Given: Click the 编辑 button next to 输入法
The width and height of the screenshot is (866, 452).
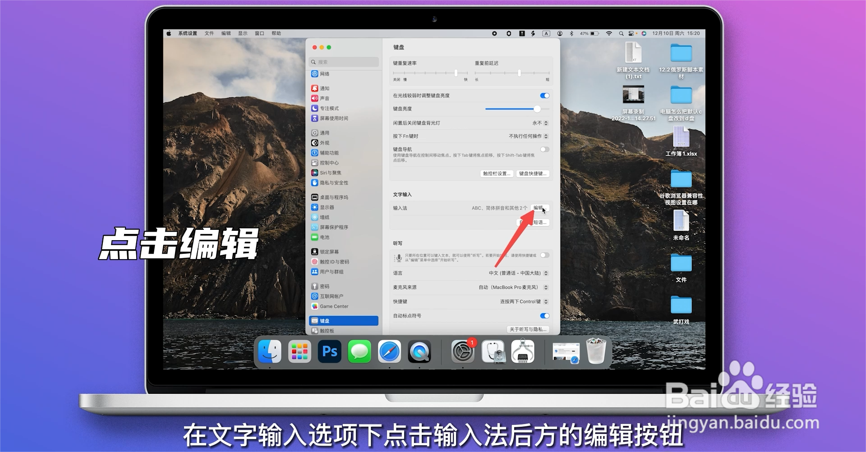Looking at the screenshot, I should (538, 208).
